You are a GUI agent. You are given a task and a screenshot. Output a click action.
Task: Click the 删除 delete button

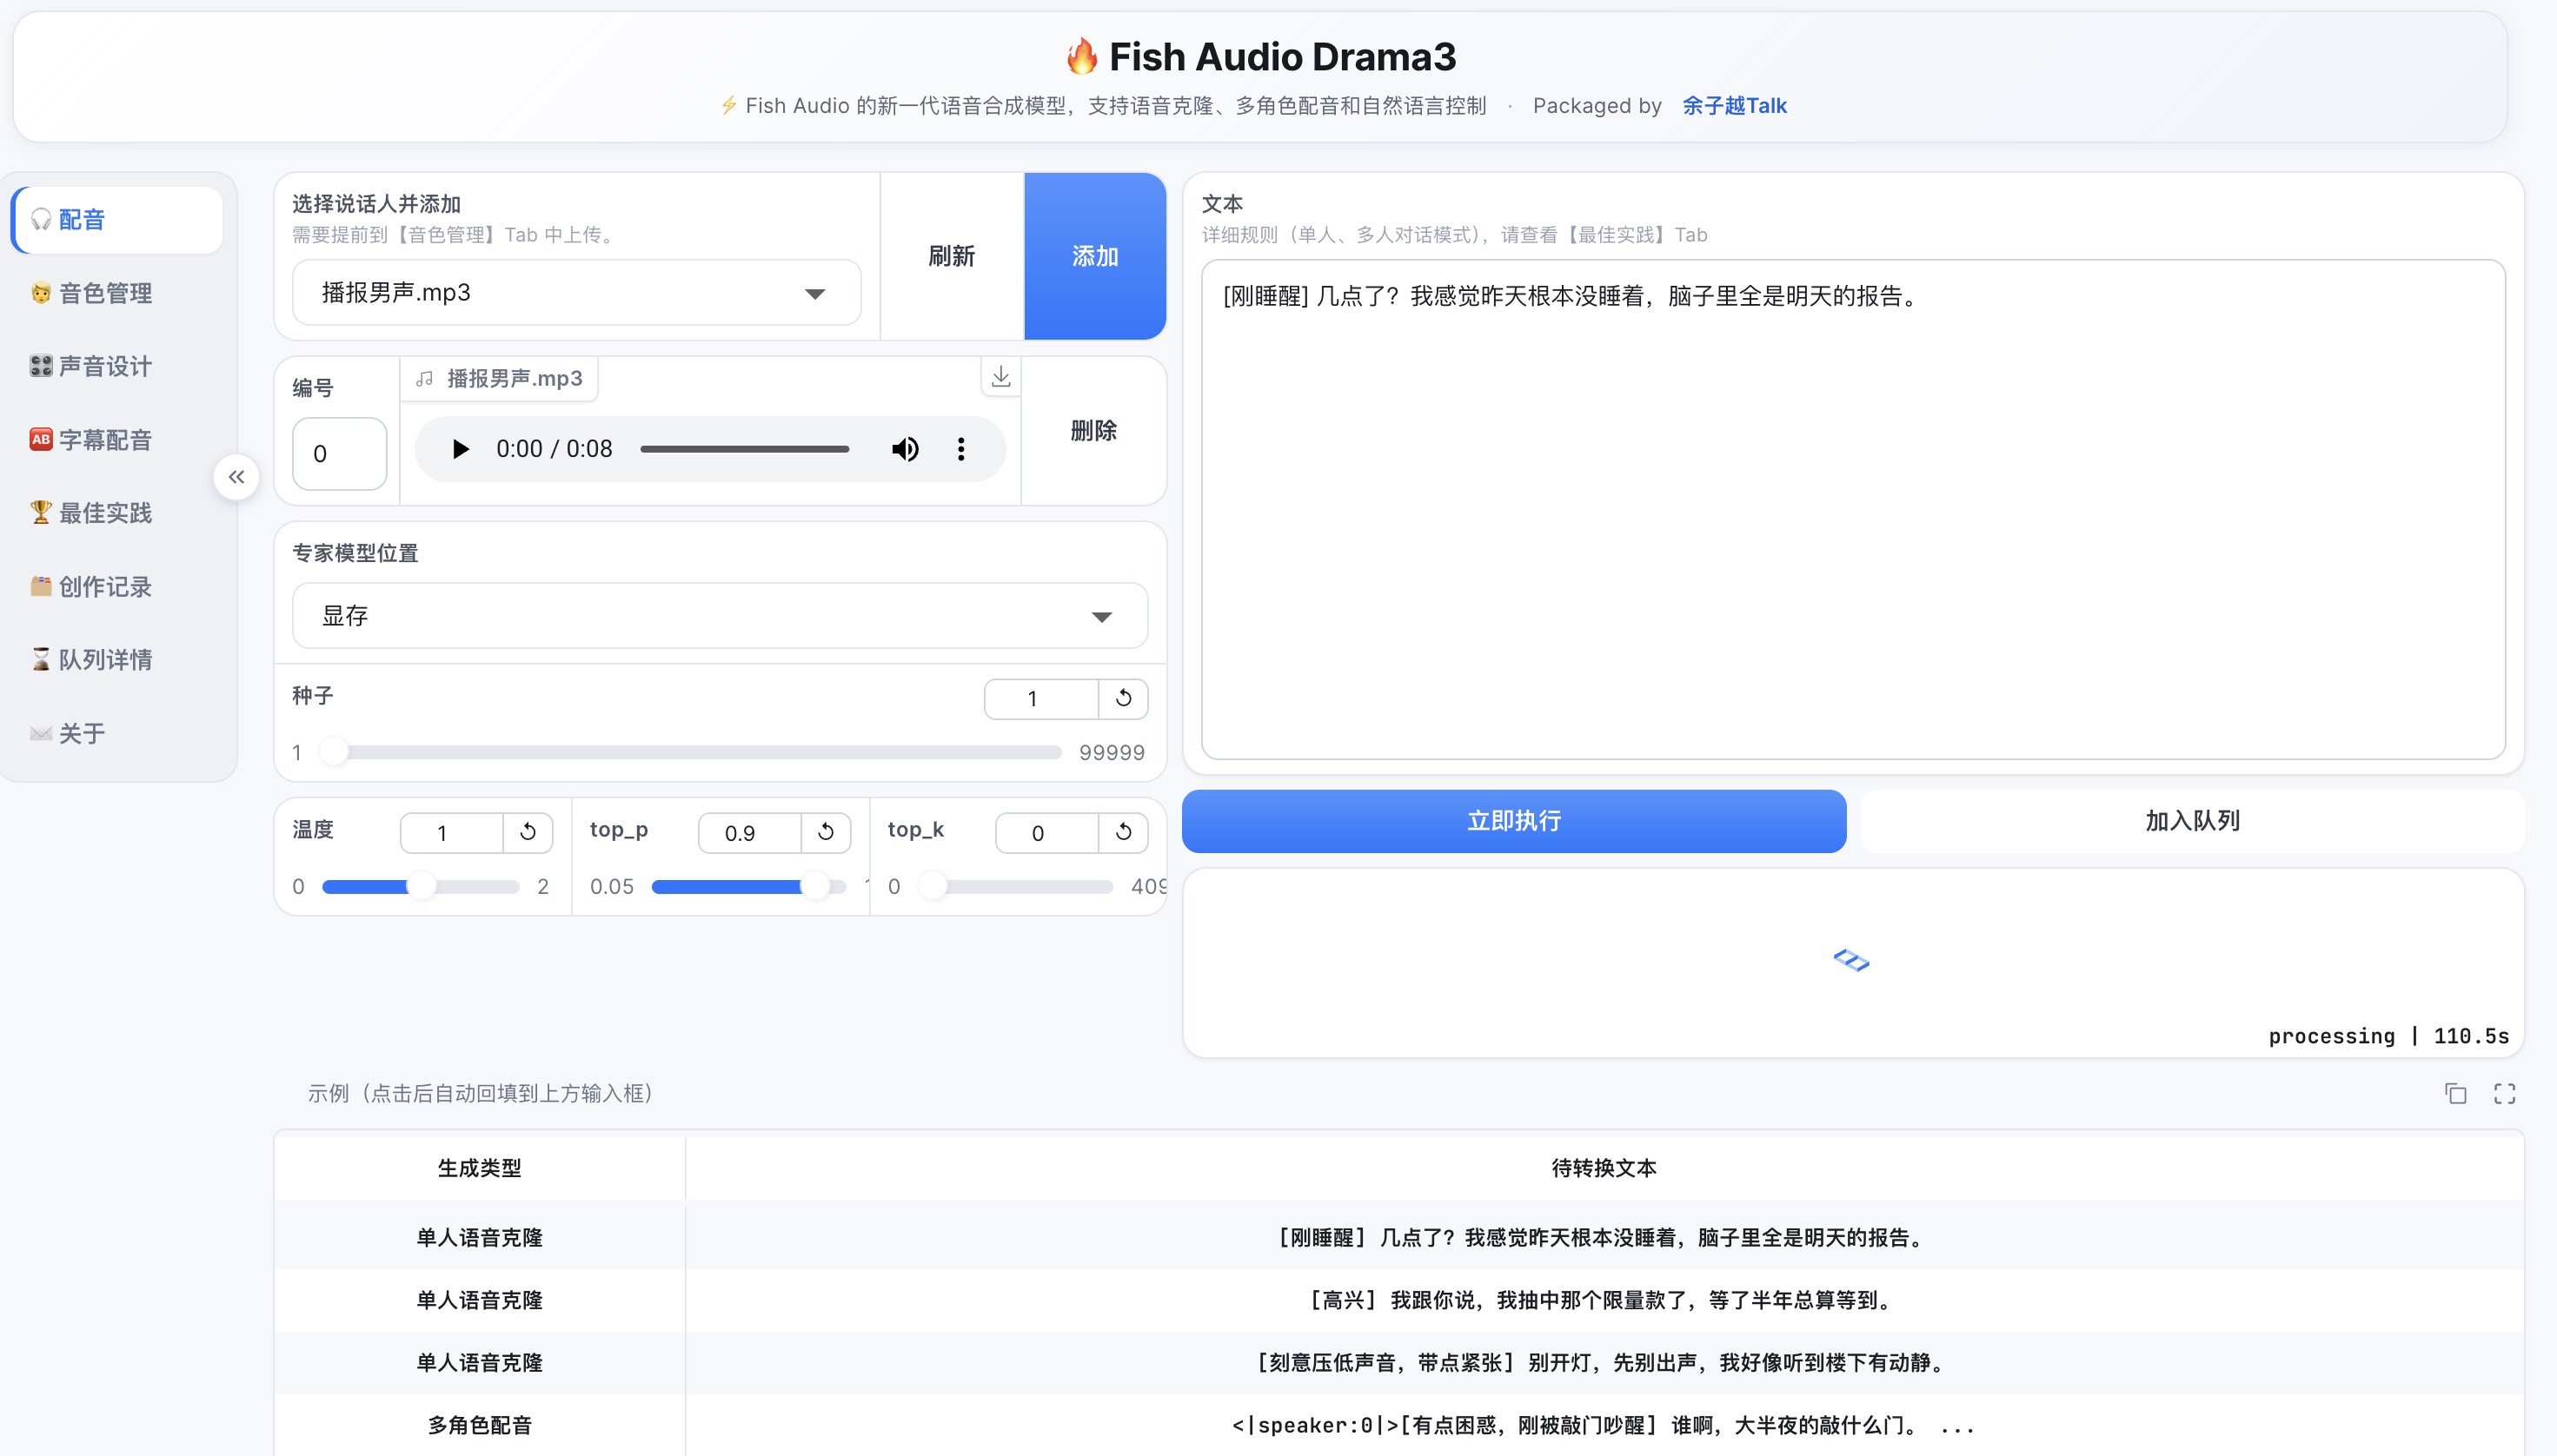1093,431
